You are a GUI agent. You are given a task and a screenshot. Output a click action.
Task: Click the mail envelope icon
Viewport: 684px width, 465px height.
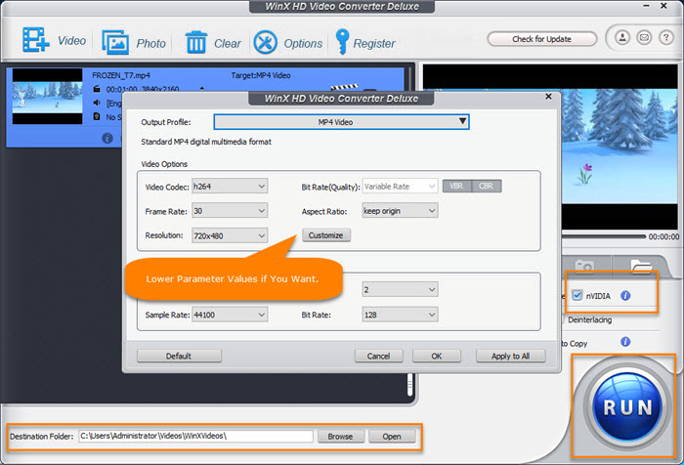pyautogui.click(x=644, y=38)
